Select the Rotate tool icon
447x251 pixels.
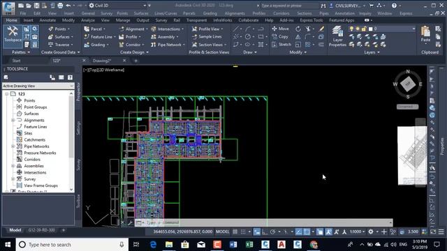(298, 29)
